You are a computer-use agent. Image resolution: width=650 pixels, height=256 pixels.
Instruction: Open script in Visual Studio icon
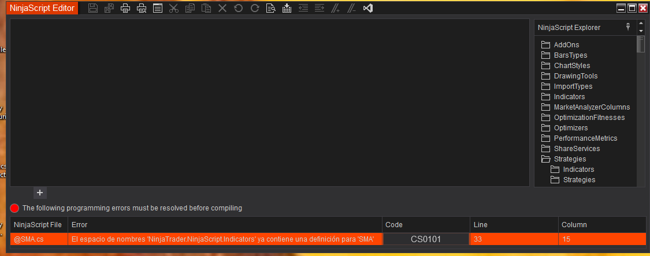367,8
